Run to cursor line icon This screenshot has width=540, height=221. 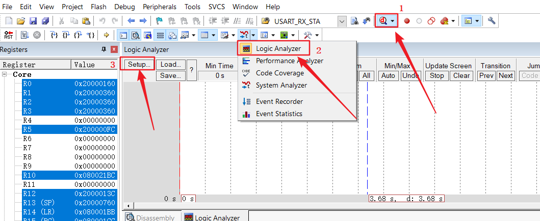point(90,35)
